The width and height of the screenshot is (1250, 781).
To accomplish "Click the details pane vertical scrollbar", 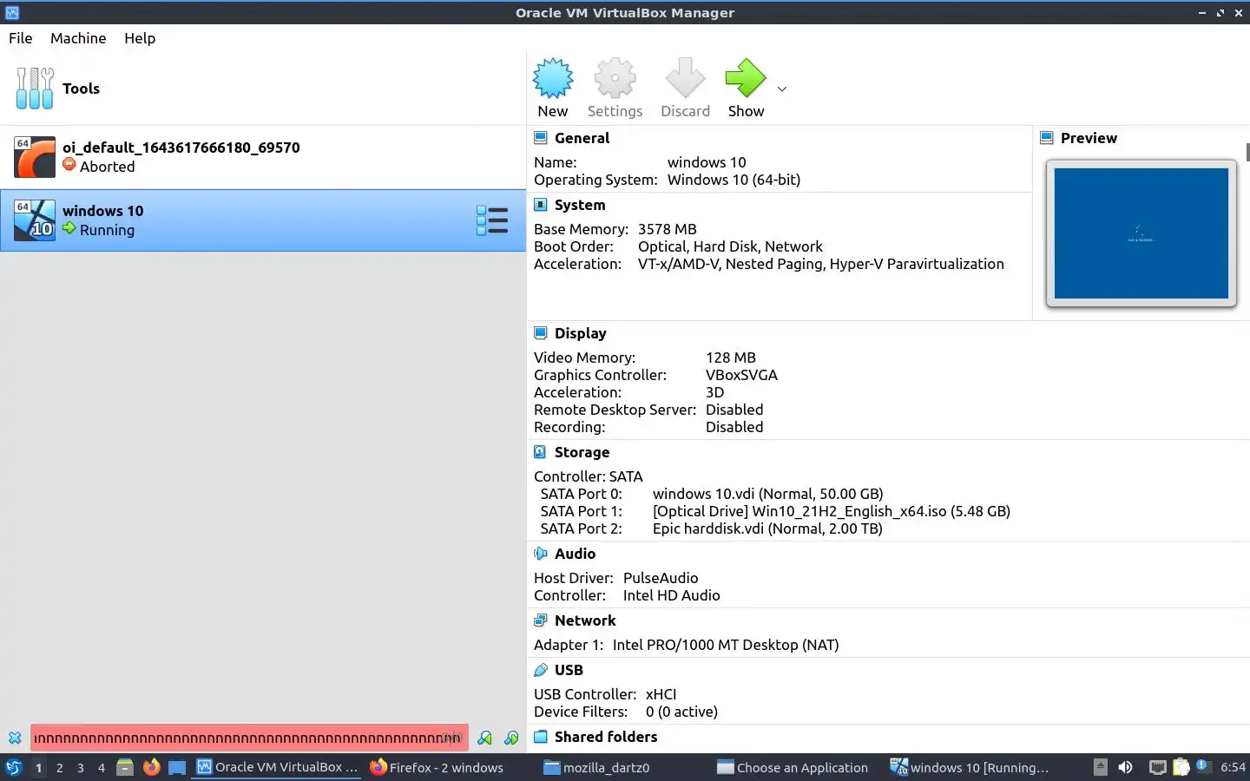I will [x=1247, y=153].
